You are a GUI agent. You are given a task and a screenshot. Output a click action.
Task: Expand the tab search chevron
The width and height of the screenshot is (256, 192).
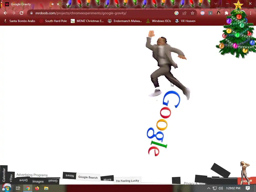coord(216,3)
